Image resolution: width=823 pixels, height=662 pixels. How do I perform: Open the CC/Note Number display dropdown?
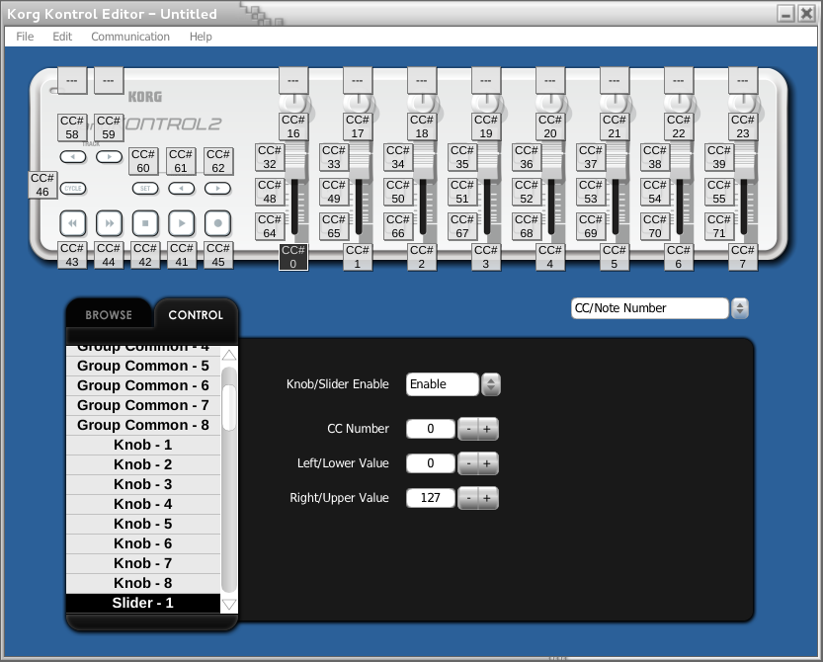tap(650, 308)
